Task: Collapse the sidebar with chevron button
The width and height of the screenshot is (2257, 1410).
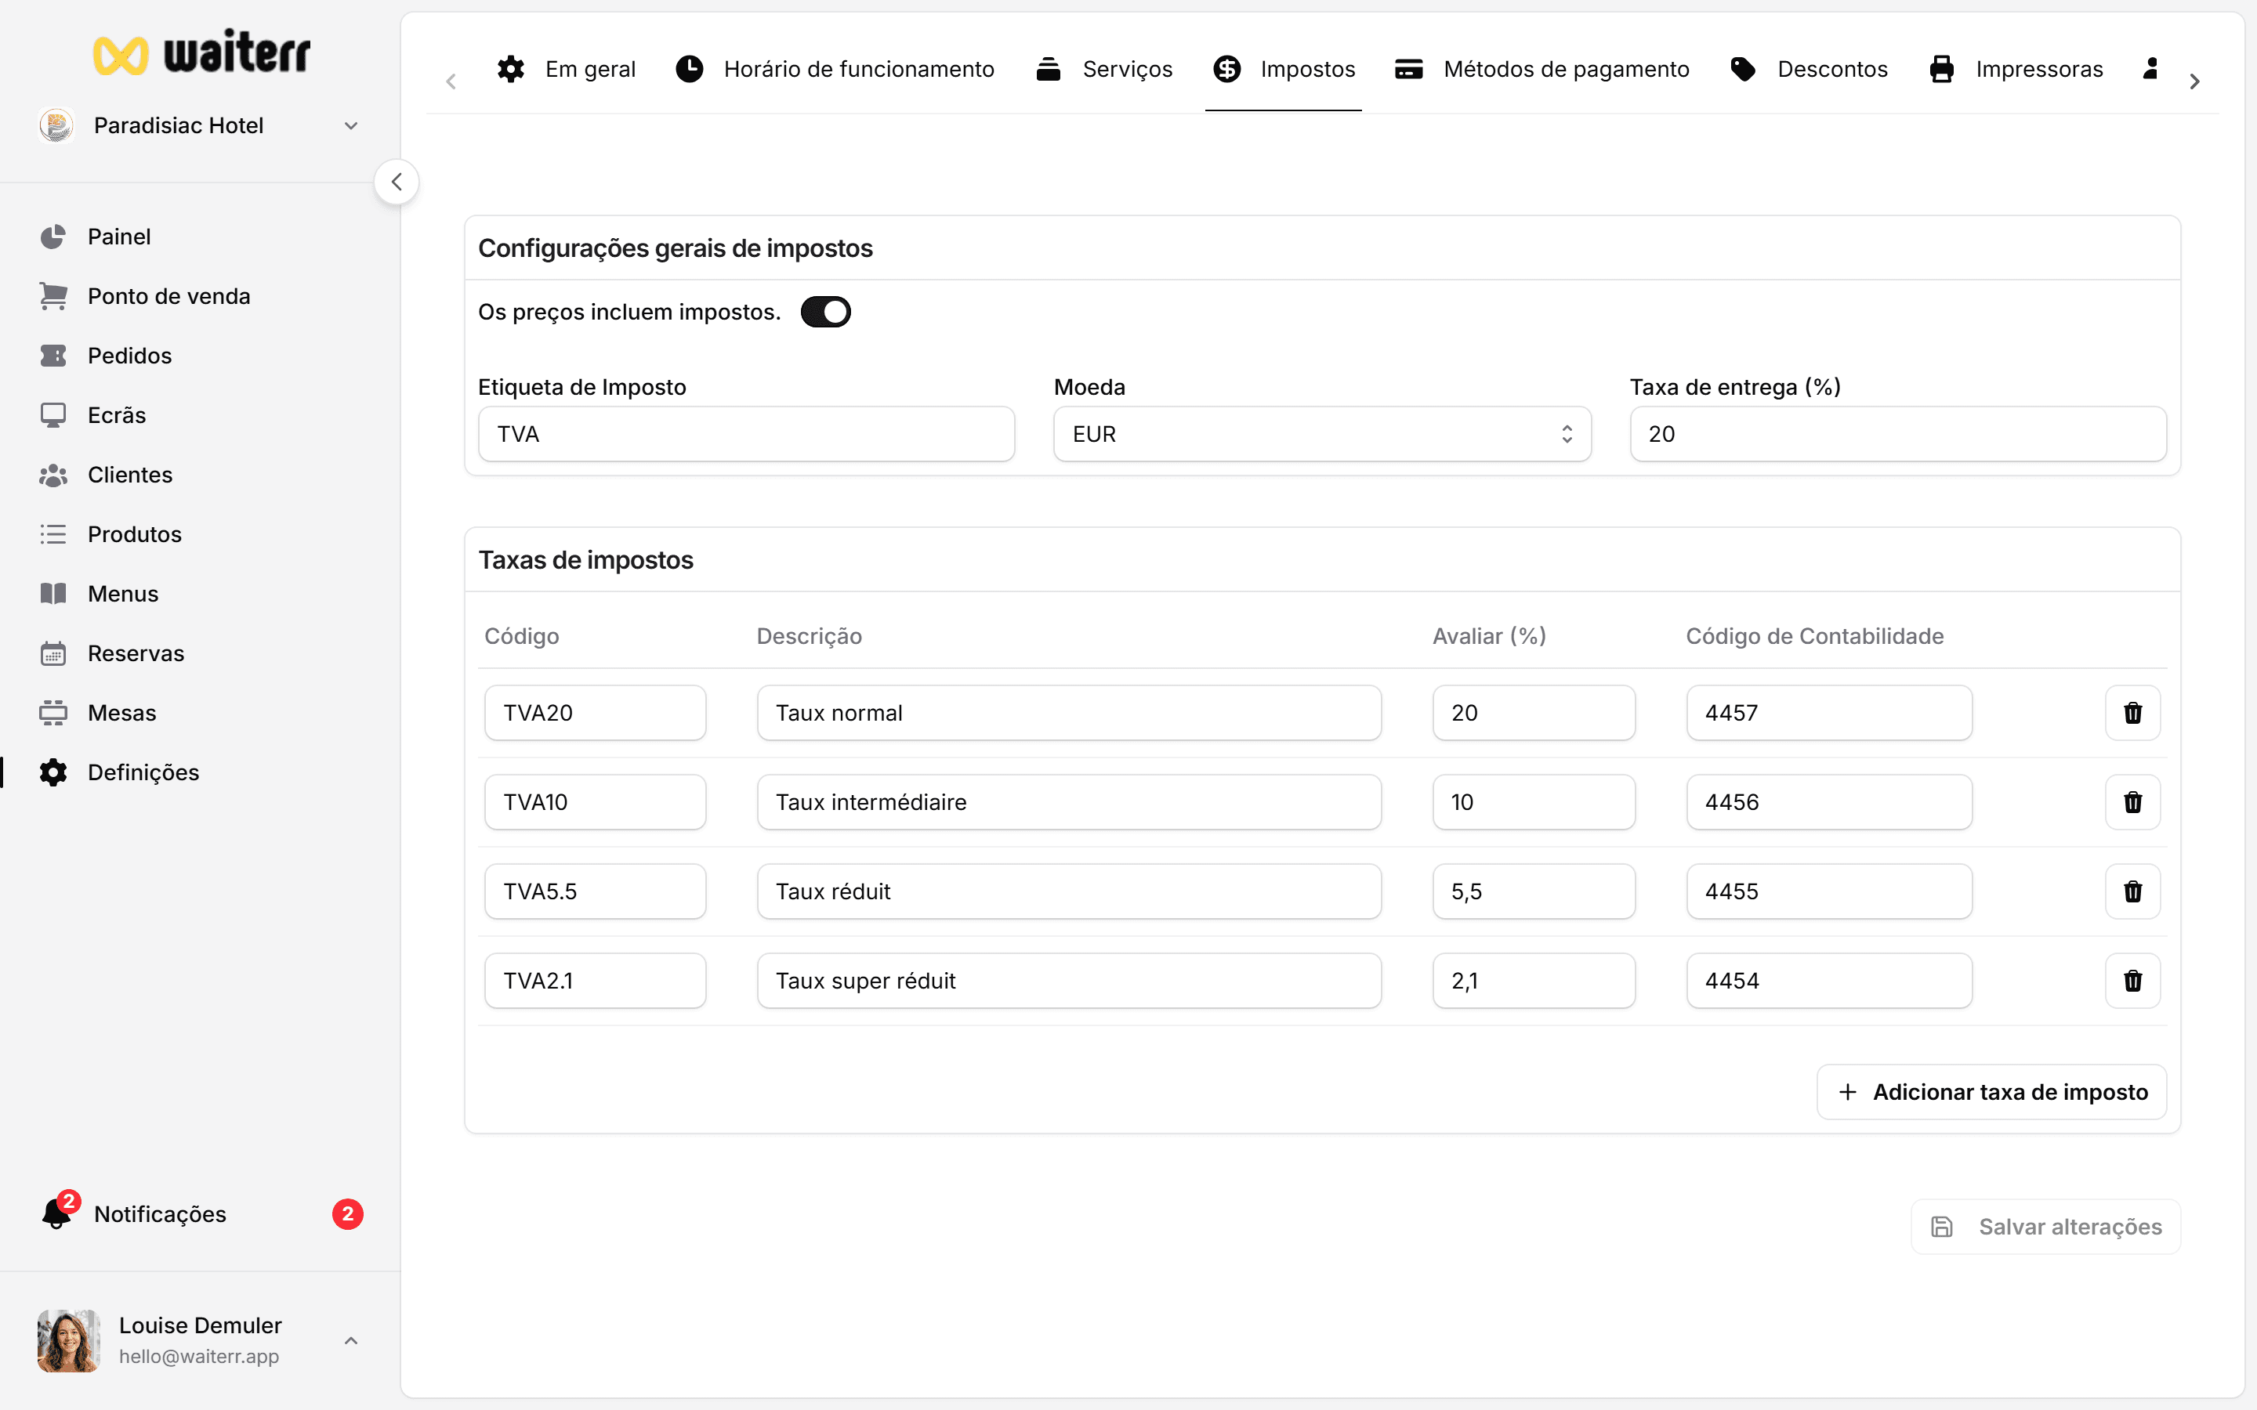Action: [397, 182]
